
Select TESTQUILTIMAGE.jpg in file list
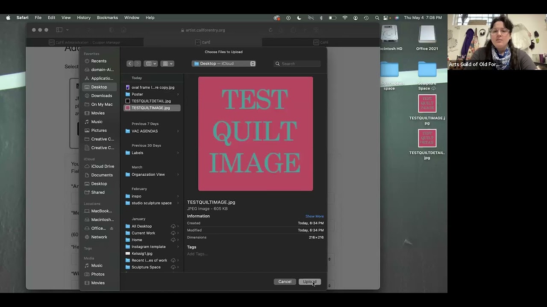pyautogui.click(x=152, y=108)
